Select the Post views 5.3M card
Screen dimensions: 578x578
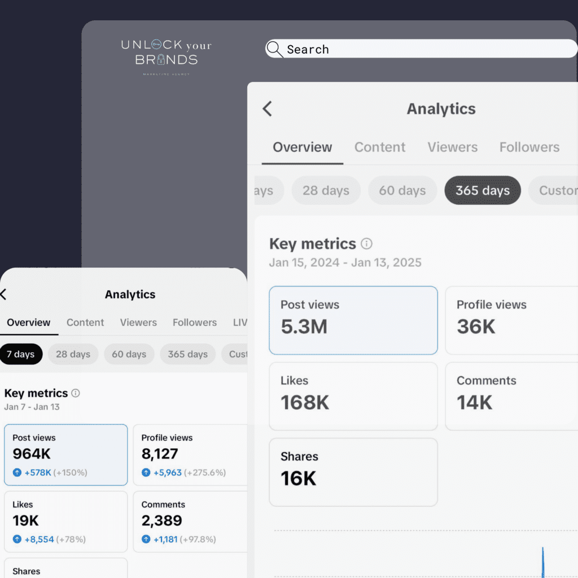(x=353, y=320)
